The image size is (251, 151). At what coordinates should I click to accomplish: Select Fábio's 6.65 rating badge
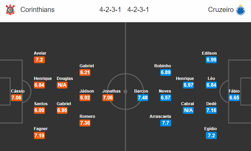234,98
